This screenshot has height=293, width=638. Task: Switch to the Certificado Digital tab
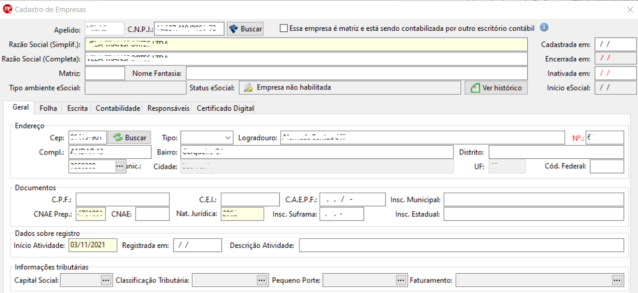[224, 108]
